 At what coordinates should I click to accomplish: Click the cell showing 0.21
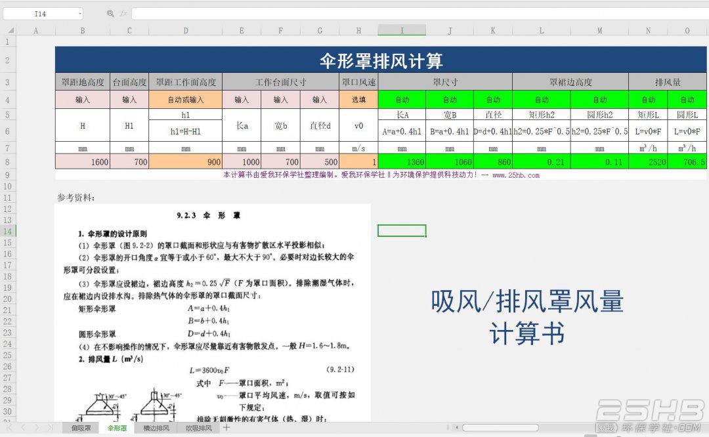click(x=541, y=162)
